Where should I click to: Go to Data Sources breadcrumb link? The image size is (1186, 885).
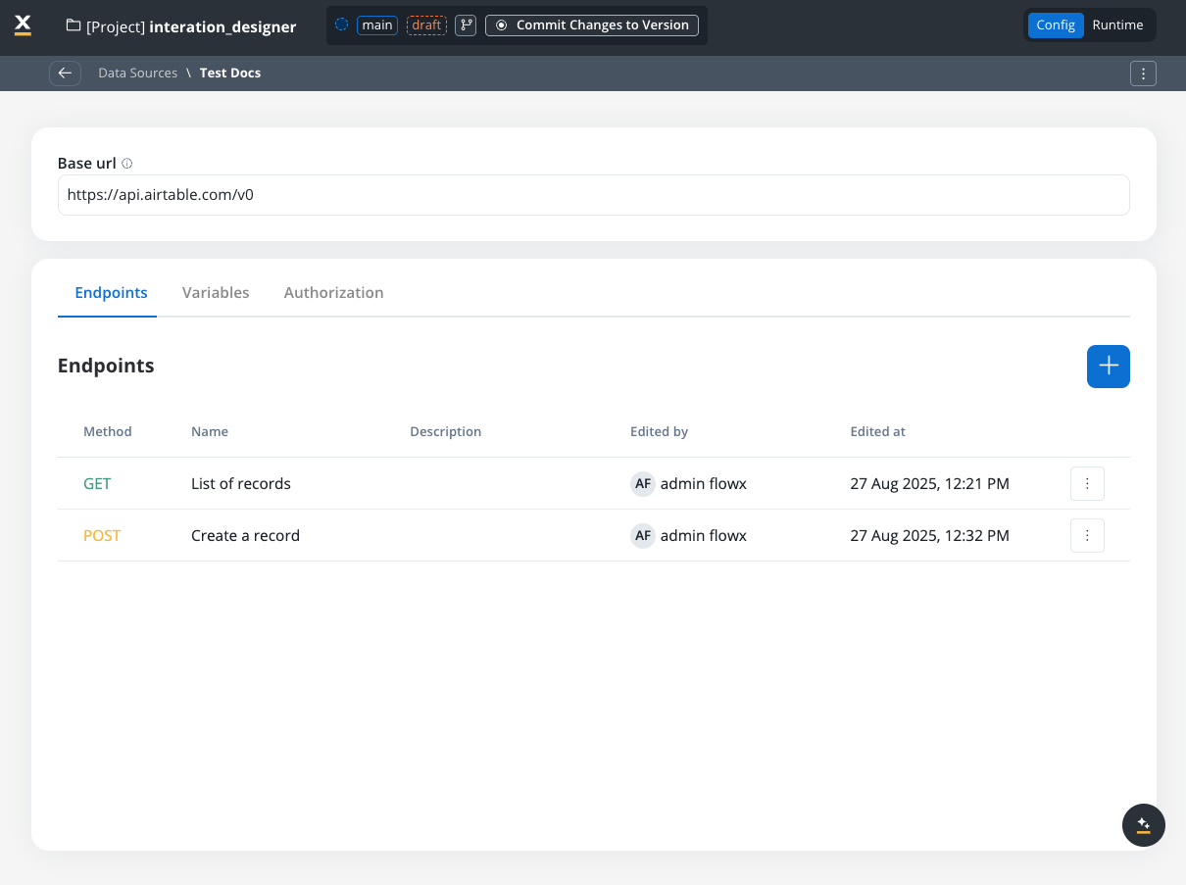[x=137, y=74]
